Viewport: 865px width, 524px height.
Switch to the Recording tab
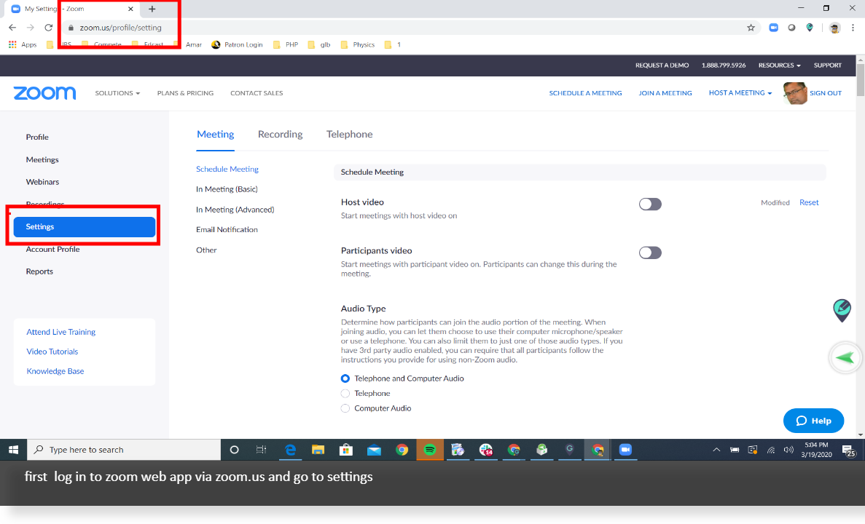(281, 135)
